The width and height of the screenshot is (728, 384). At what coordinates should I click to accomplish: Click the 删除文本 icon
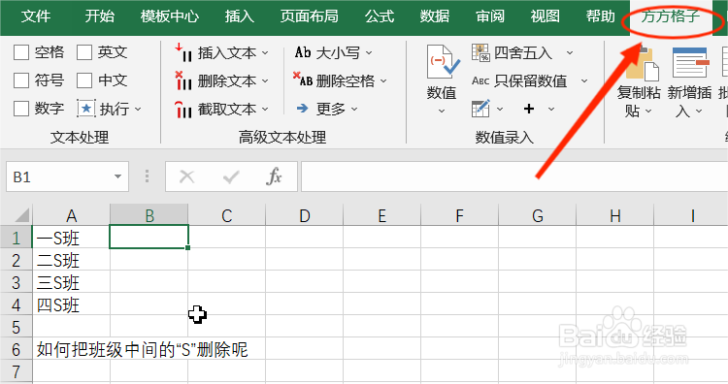point(183,80)
